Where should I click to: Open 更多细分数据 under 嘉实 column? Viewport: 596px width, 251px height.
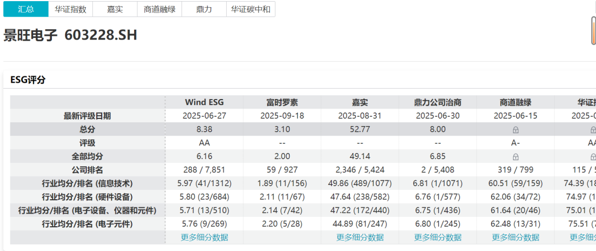click(x=360, y=238)
